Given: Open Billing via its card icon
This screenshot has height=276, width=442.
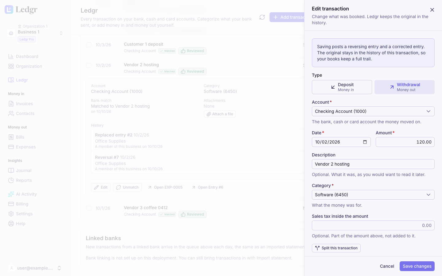Looking at the screenshot, I should (x=11, y=204).
